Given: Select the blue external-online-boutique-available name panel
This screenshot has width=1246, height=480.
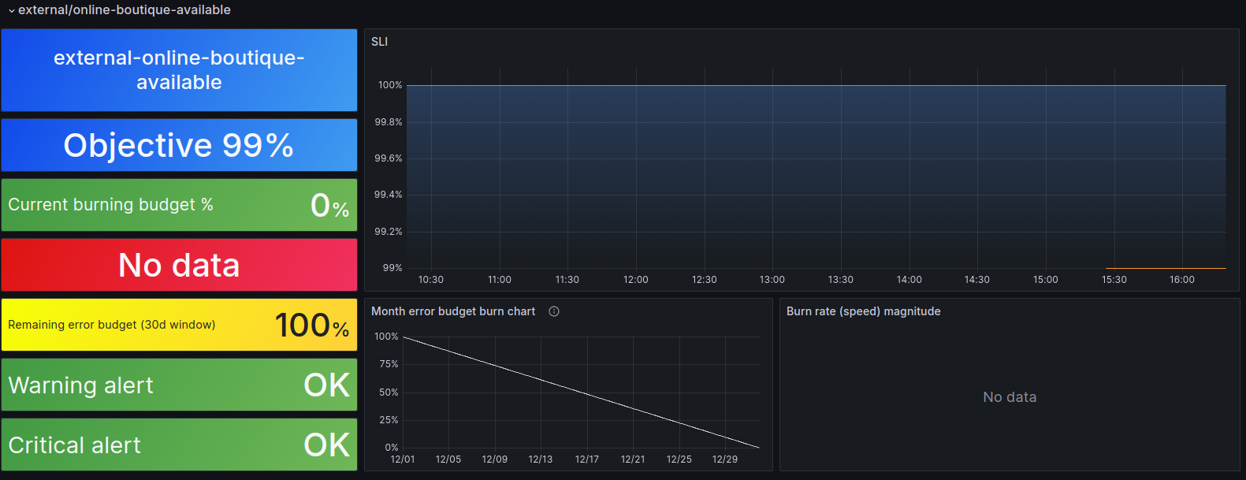Looking at the screenshot, I should [179, 70].
